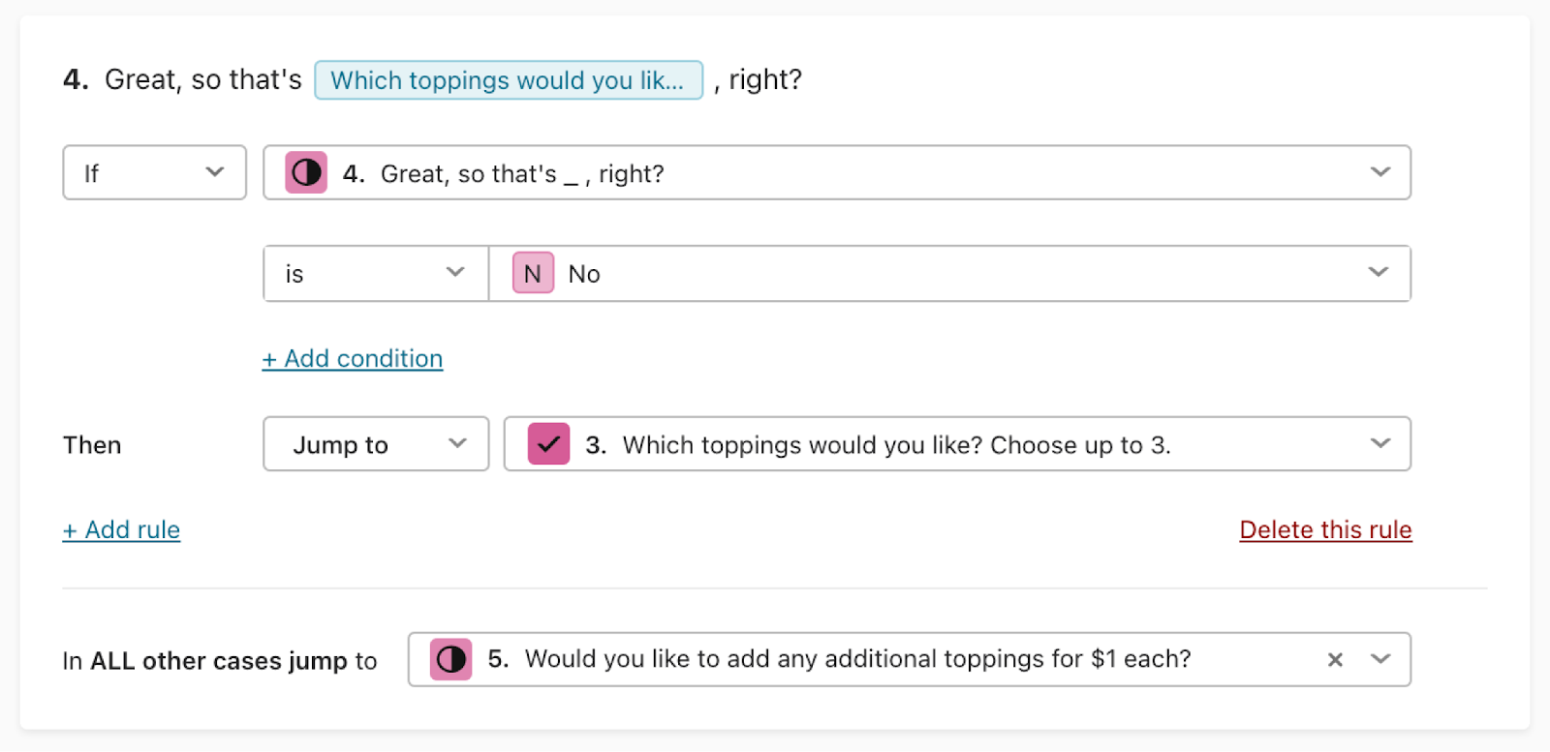Click the '+ Add condition' link
Viewport: 1550px width, 752px height.
353,359
